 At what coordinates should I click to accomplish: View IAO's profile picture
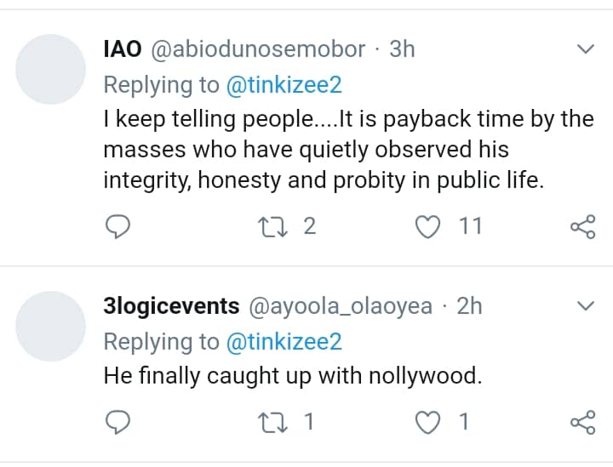coord(52,68)
